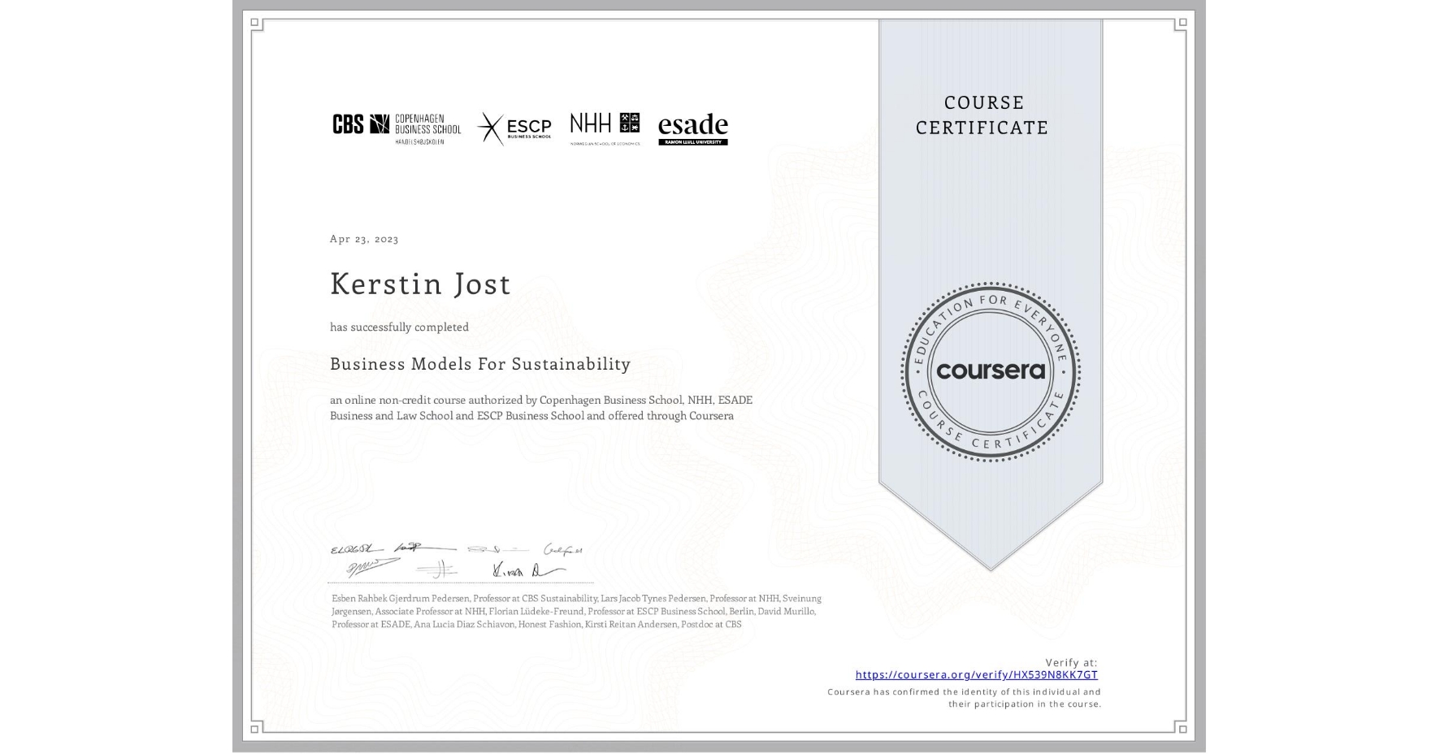The image size is (1440, 754).
Task: Click the esade Ramon Llull University logo
Action: point(692,128)
